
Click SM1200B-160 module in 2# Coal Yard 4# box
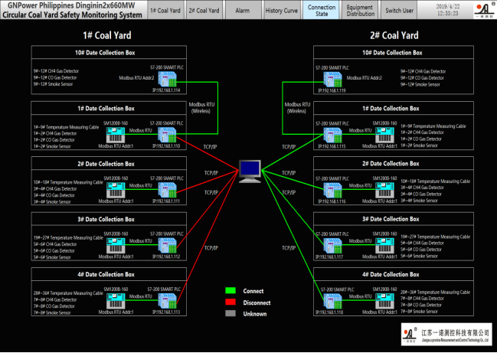pos(384,301)
